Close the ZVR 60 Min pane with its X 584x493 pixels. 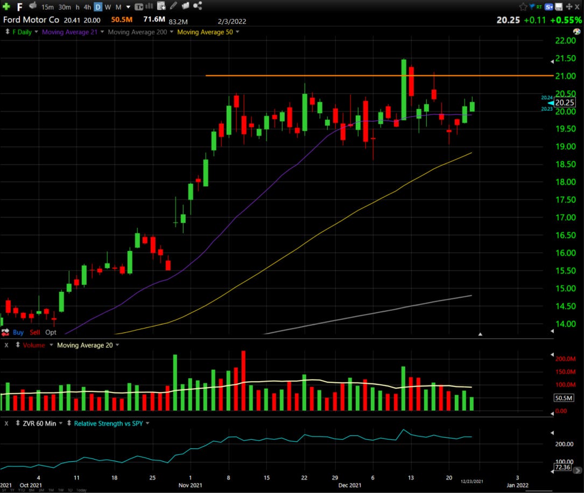pos(6,424)
